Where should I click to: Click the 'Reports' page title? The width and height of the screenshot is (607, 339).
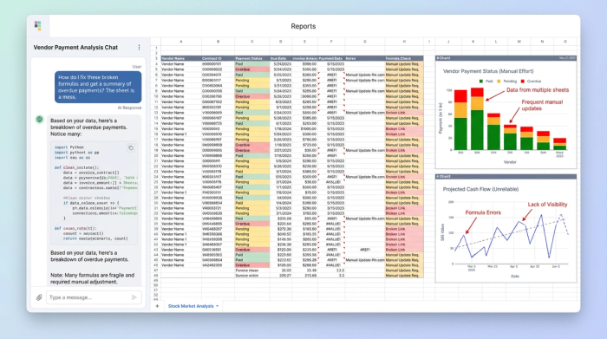click(x=303, y=26)
